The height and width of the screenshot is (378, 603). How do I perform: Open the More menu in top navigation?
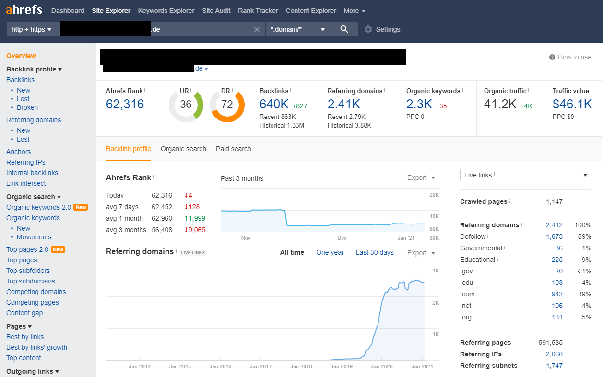355,11
